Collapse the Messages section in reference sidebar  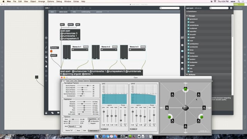tap(187, 16)
